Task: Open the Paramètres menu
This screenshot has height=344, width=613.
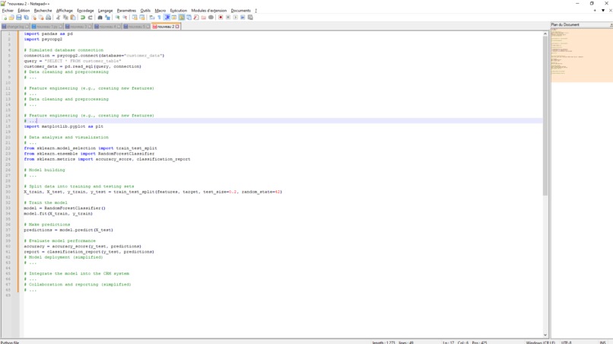Action: 127,11
